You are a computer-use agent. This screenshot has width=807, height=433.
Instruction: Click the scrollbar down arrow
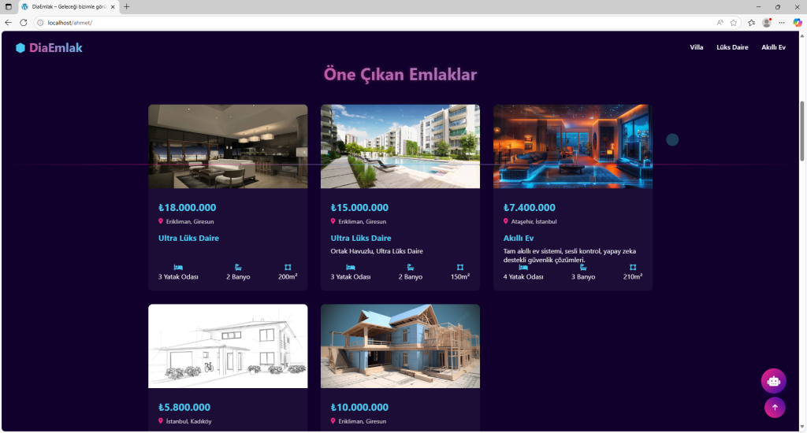801,427
